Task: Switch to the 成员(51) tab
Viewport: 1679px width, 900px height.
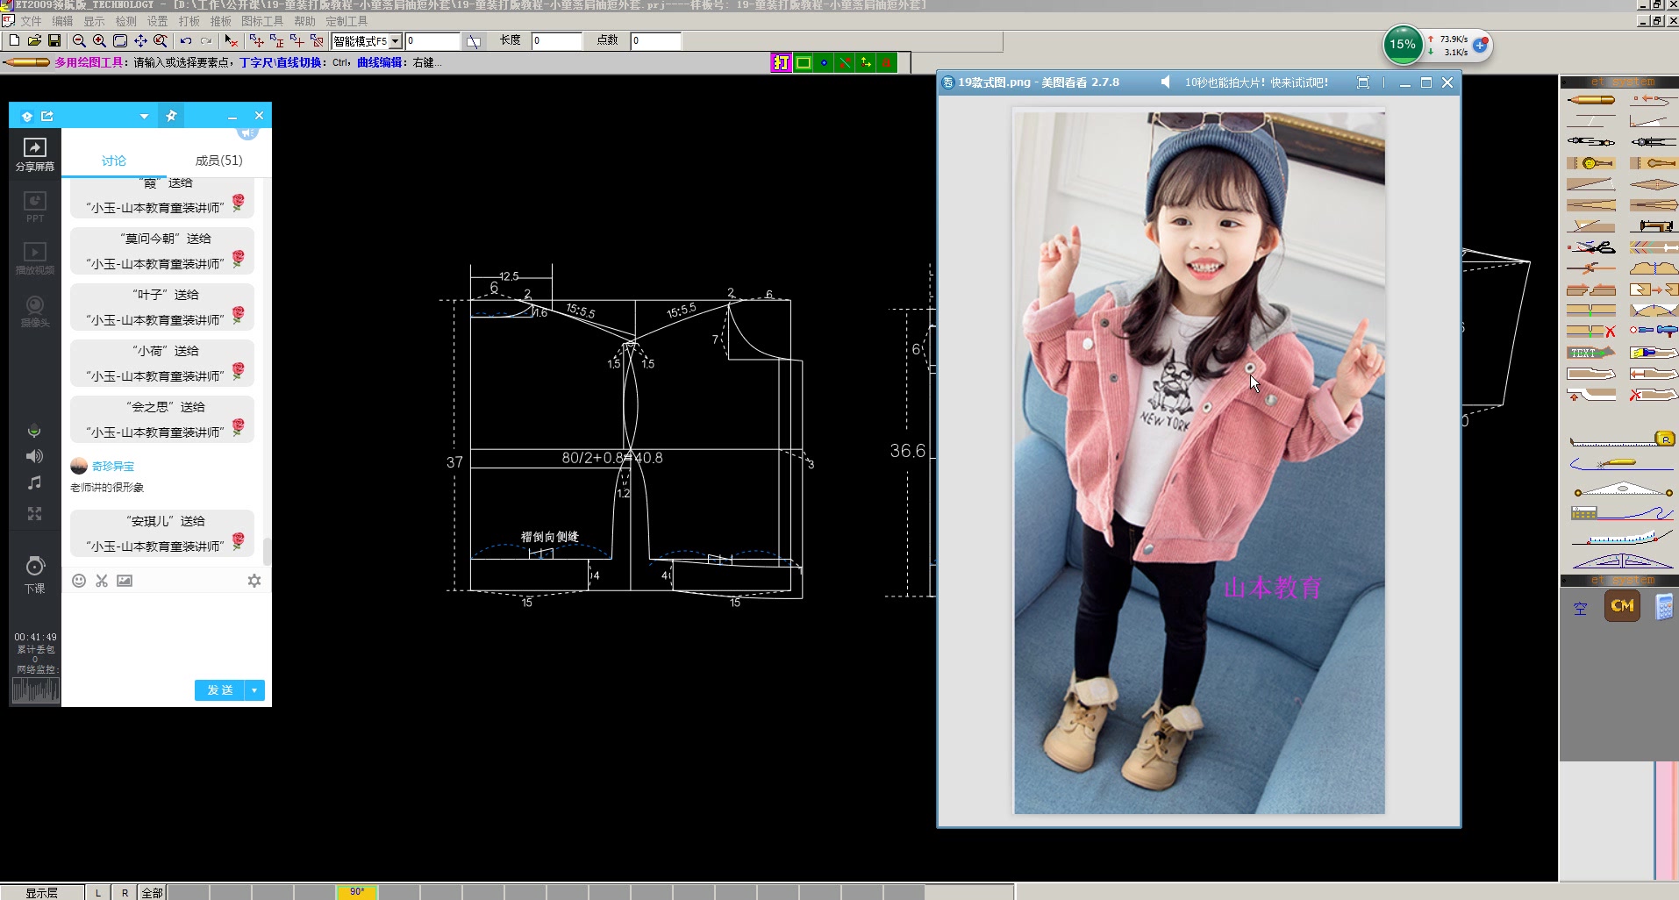Action: point(218,161)
